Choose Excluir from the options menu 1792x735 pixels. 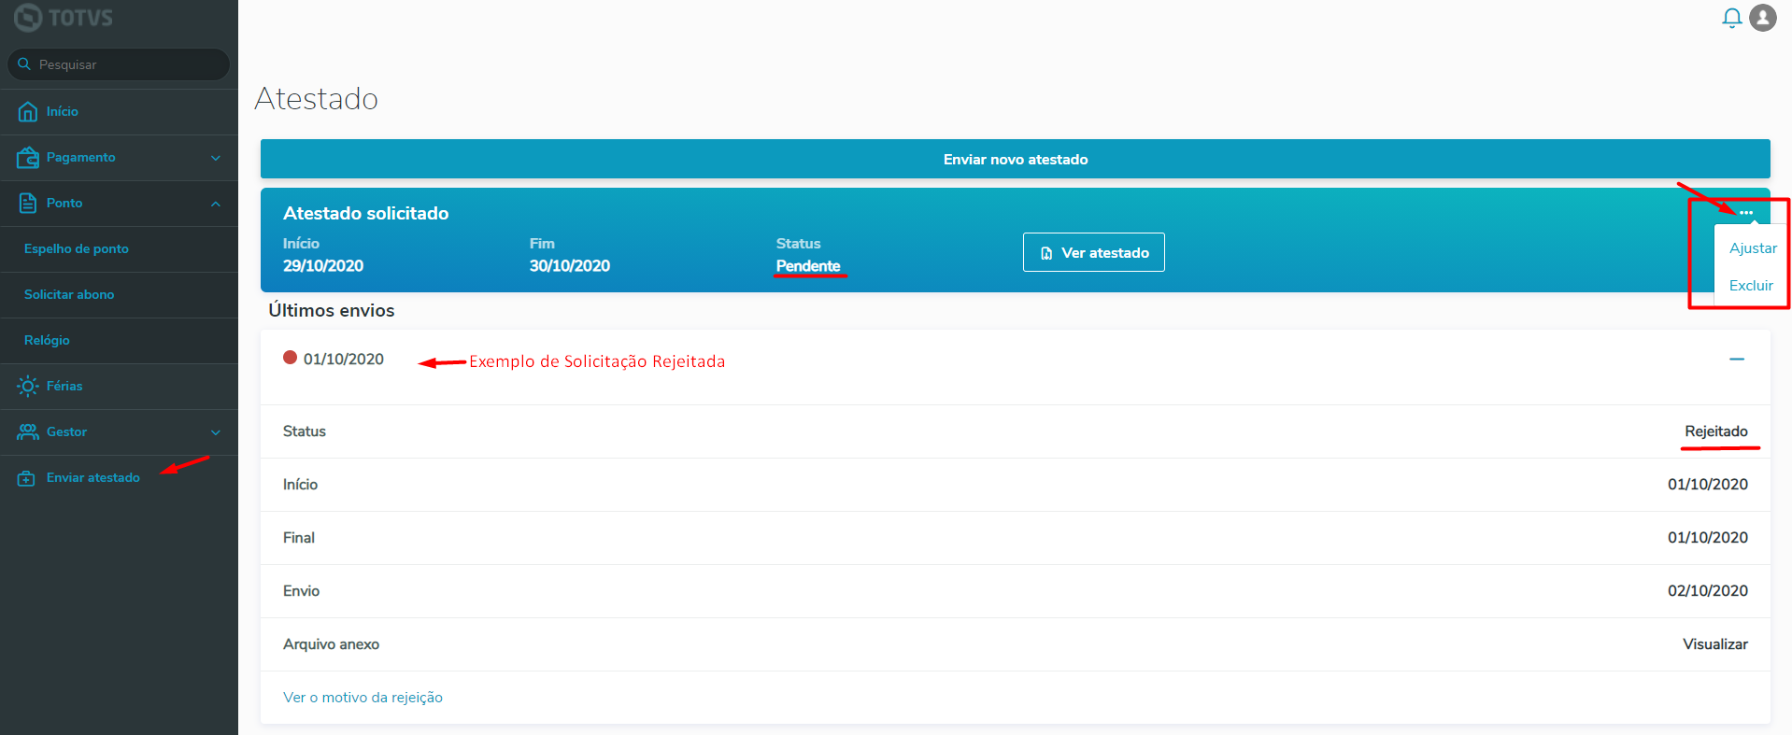[1751, 286]
